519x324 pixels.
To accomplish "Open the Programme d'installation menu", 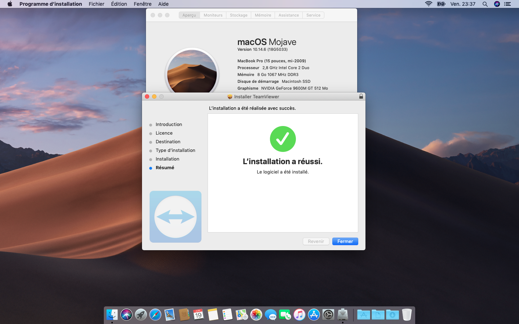I will pos(51,4).
